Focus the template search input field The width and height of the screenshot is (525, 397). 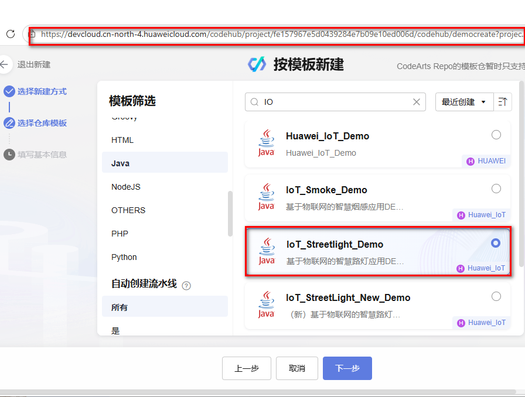[335, 102]
